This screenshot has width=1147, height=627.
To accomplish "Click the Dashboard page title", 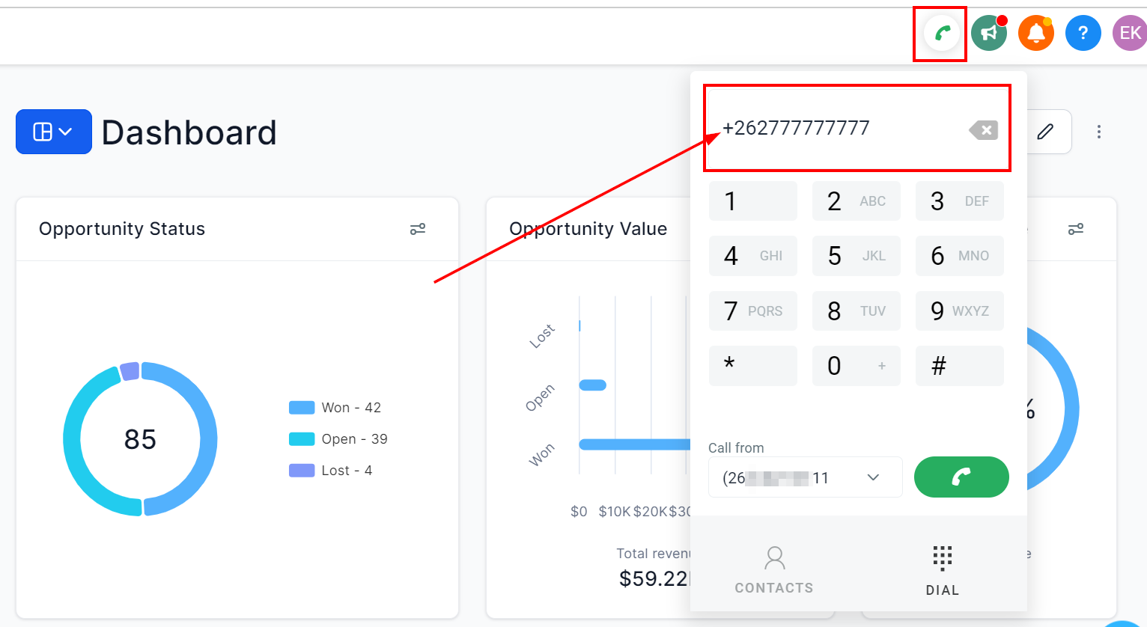I will pyautogui.click(x=189, y=132).
